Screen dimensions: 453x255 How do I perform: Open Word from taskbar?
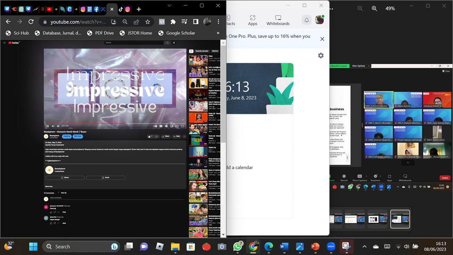pos(284,246)
